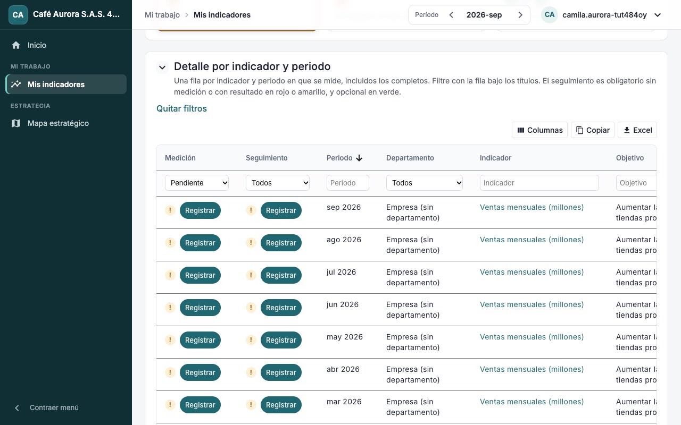Click the Mapa estratégico map icon
The image size is (681, 425).
coord(16,123)
